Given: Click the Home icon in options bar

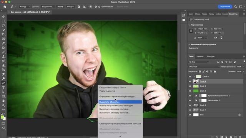Looking at the screenshot, I should click(x=5, y=7).
